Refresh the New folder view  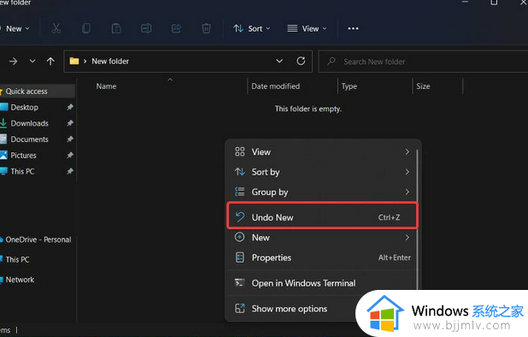(301, 61)
